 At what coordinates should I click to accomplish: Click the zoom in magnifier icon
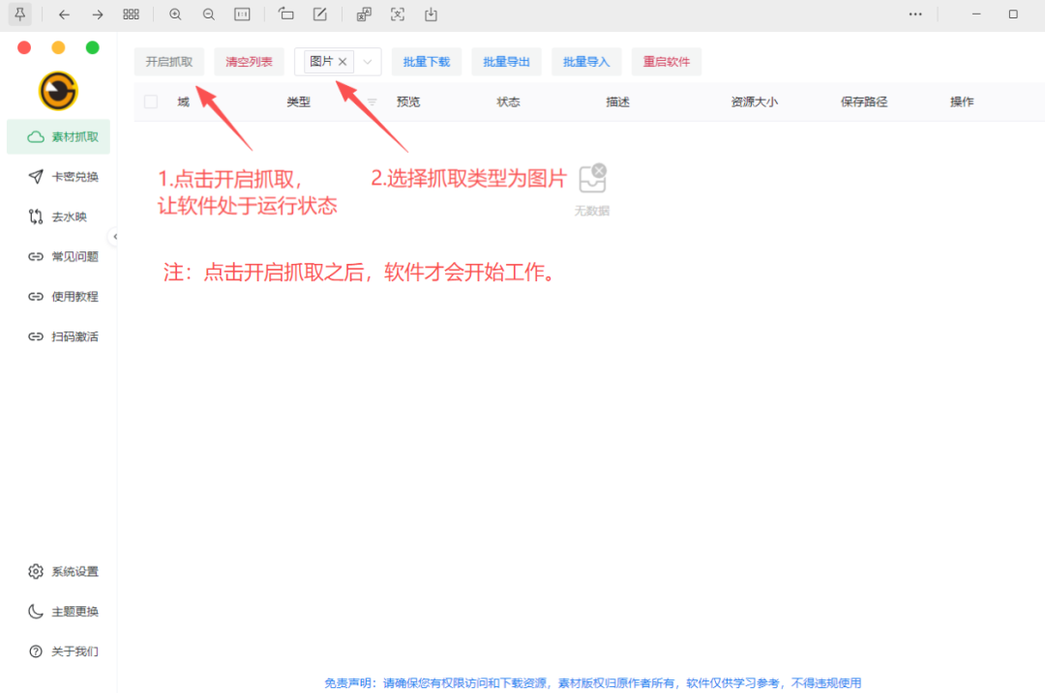point(175,14)
